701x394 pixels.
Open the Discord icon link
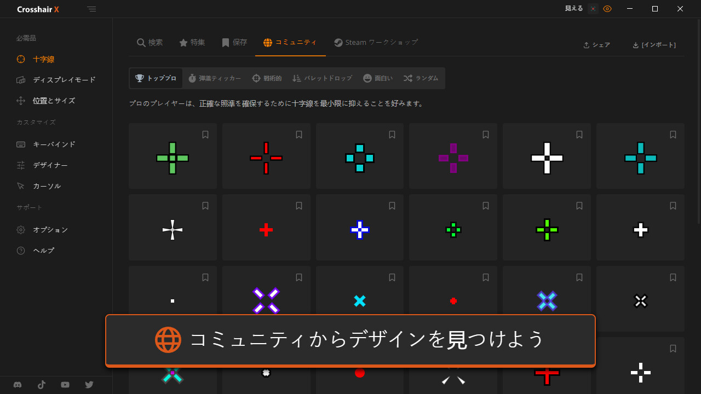coord(18,385)
